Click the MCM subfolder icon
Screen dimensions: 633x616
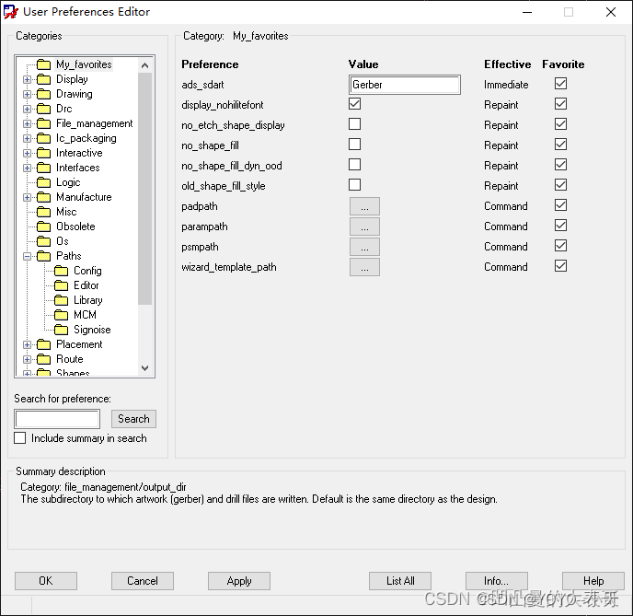[62, 315]
